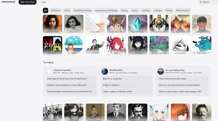Open the Ding Zhen character card
This screenshot has height=121, width=218.
(202, 24)
